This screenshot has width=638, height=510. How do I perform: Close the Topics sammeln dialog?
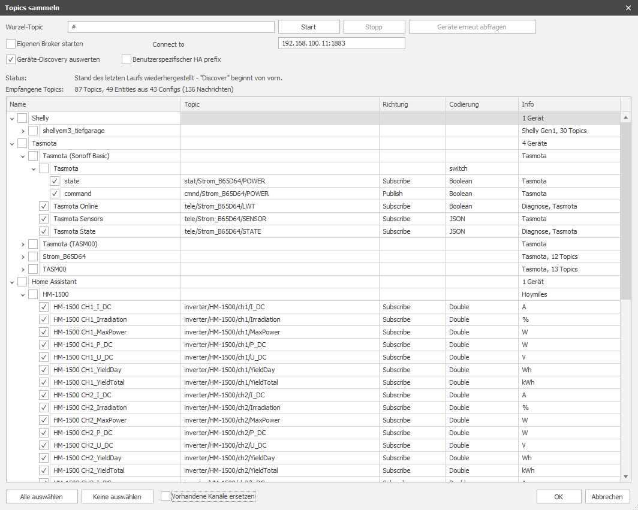(628, 8)
